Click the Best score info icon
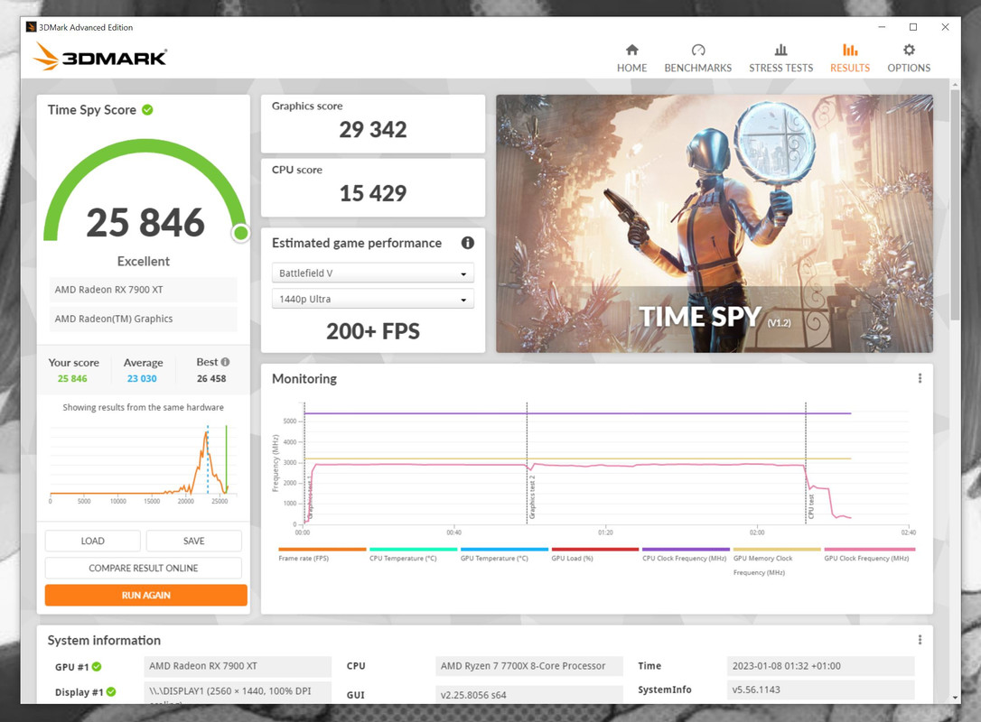The height and width of the screenshot is (722, 981). (225, 362)
